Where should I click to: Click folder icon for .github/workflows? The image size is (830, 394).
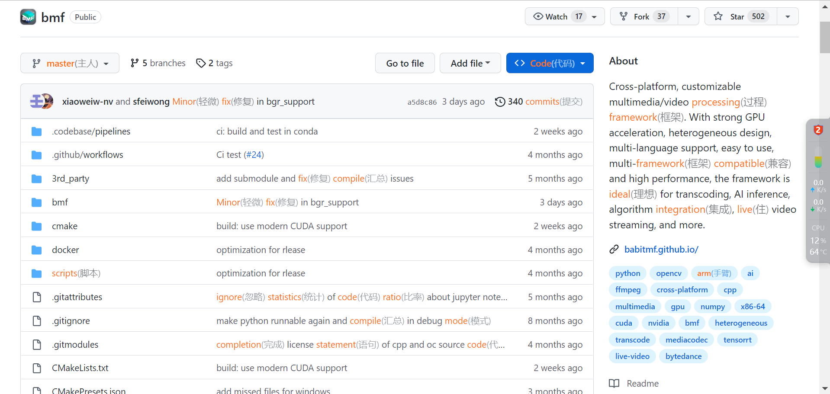pyautogui.click(x=37, y=155)
